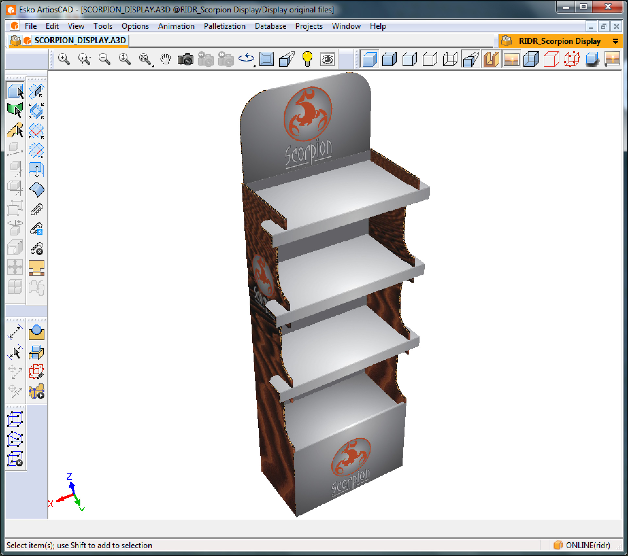
Task: Switch to the SCORPION_DISPLAY.A3D tab
Action: coord(80,40)
